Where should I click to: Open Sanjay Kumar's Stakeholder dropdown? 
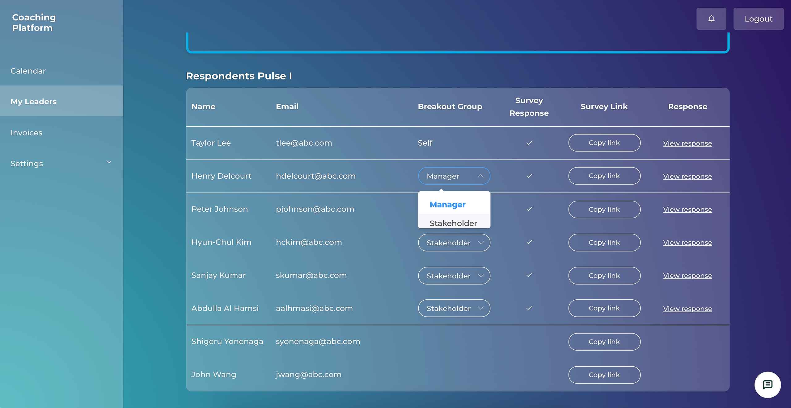[x=454, y=276]
